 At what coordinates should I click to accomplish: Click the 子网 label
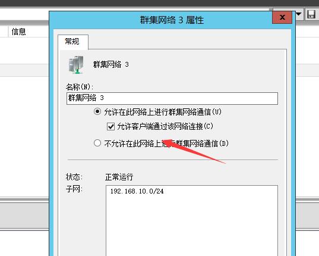pos(74,189)
